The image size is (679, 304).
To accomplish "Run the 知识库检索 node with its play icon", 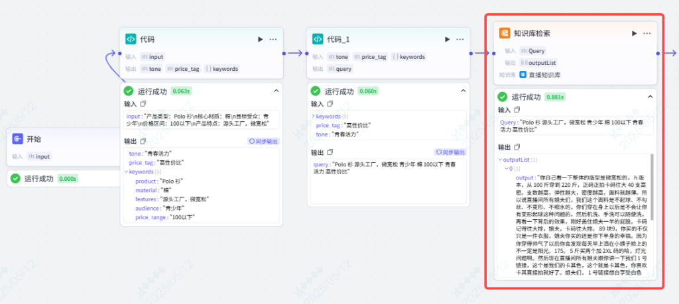I will 635,33.
